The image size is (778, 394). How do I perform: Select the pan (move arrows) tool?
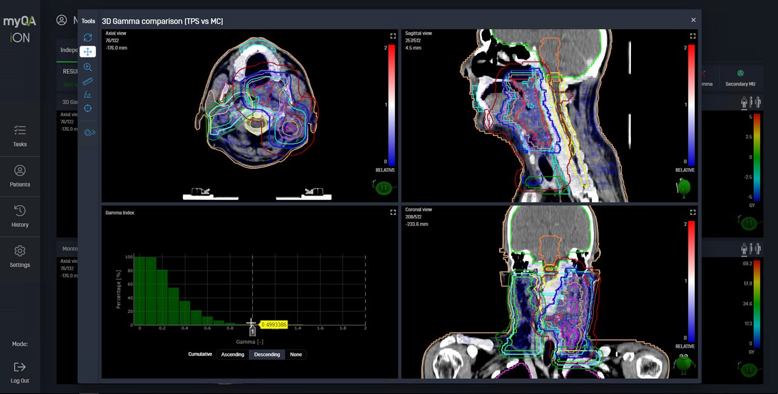(88, 52)
